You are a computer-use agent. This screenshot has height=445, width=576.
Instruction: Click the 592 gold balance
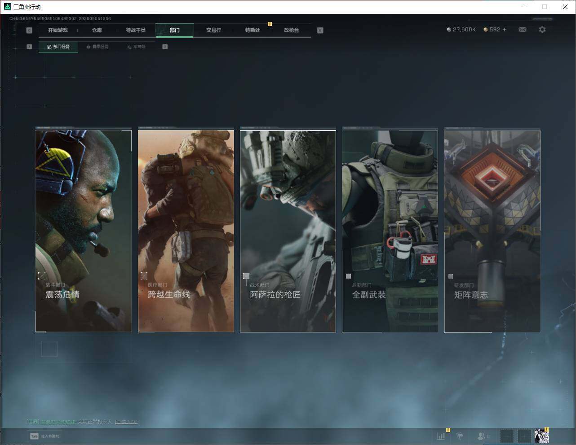click(x=495, y=30)
